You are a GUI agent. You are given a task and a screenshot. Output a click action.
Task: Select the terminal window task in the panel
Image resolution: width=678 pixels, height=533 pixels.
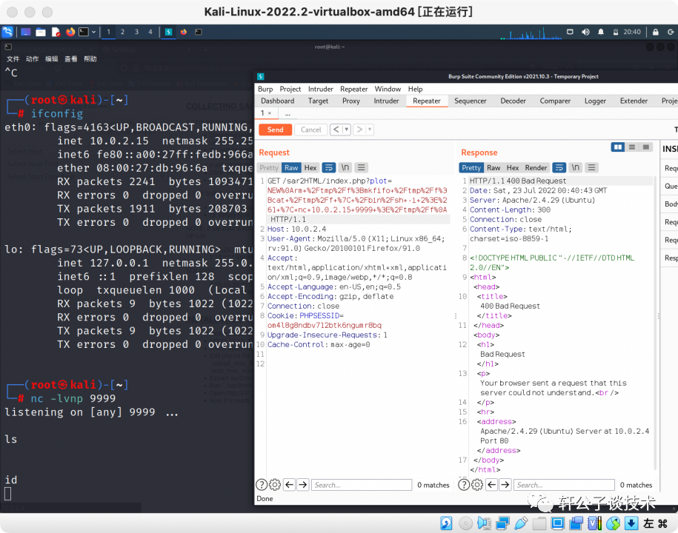click(x=199, y=32)
